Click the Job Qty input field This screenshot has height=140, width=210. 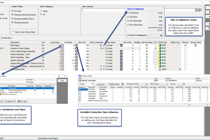(x=90, y=84)
